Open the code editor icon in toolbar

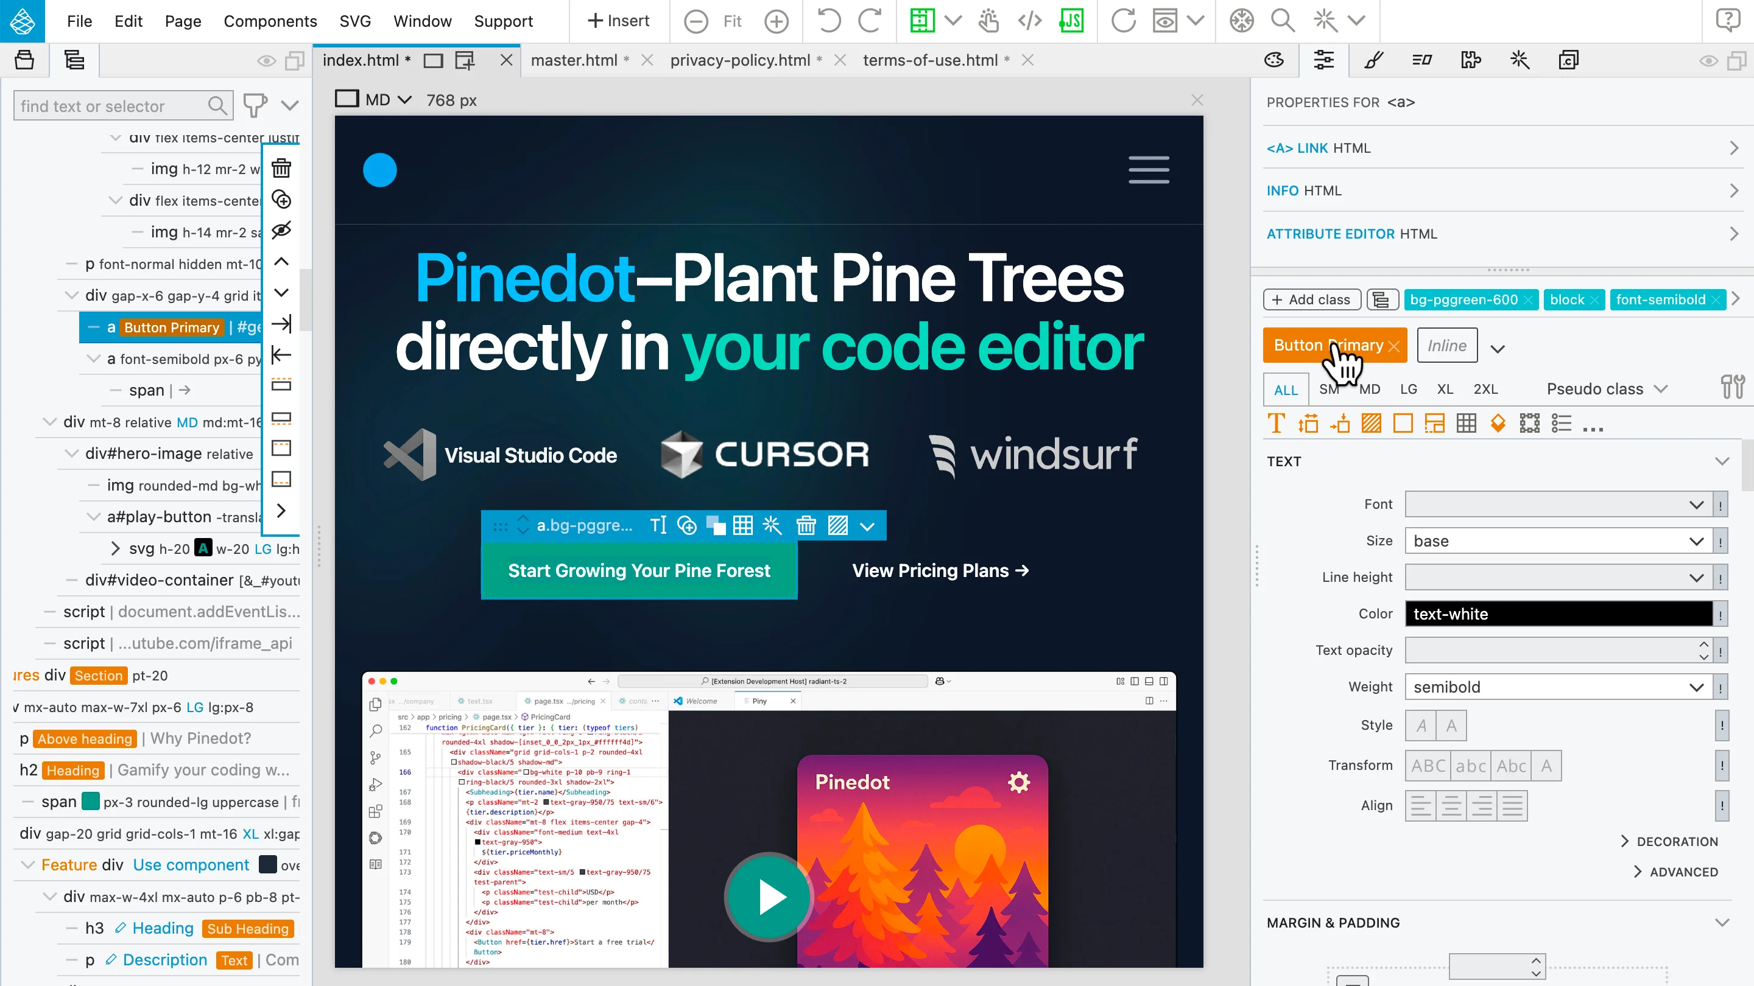(x=1029, y=21)
